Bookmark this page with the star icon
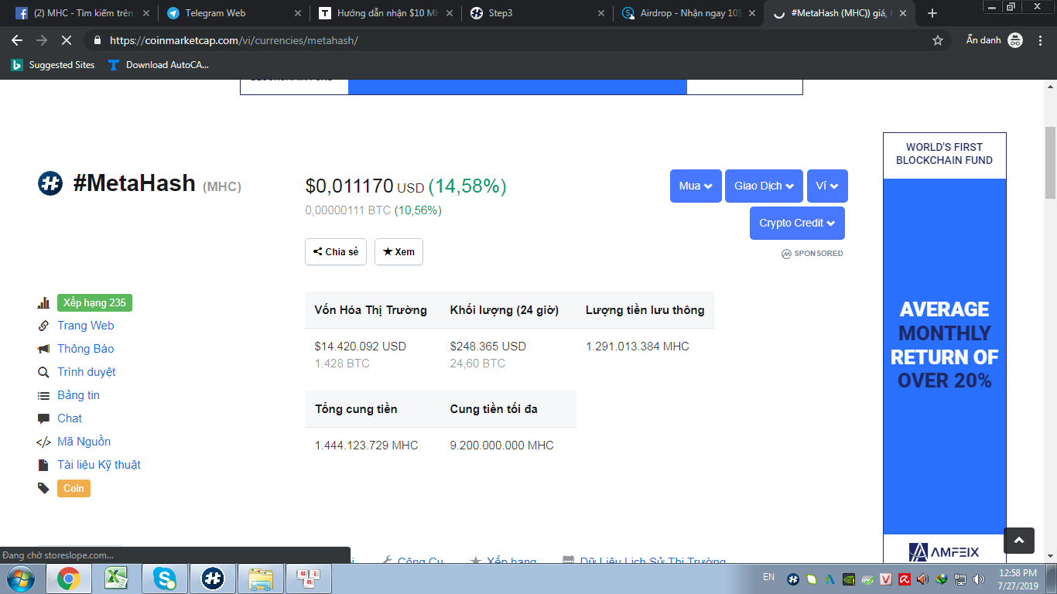The image size is (1057, 594). pos(938,40)
